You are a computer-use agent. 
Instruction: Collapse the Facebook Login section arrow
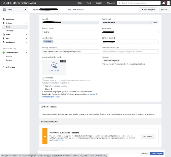click(26, 53)
